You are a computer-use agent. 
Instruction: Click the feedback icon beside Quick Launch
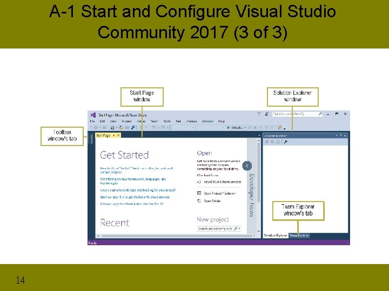[x=267, y=114]
